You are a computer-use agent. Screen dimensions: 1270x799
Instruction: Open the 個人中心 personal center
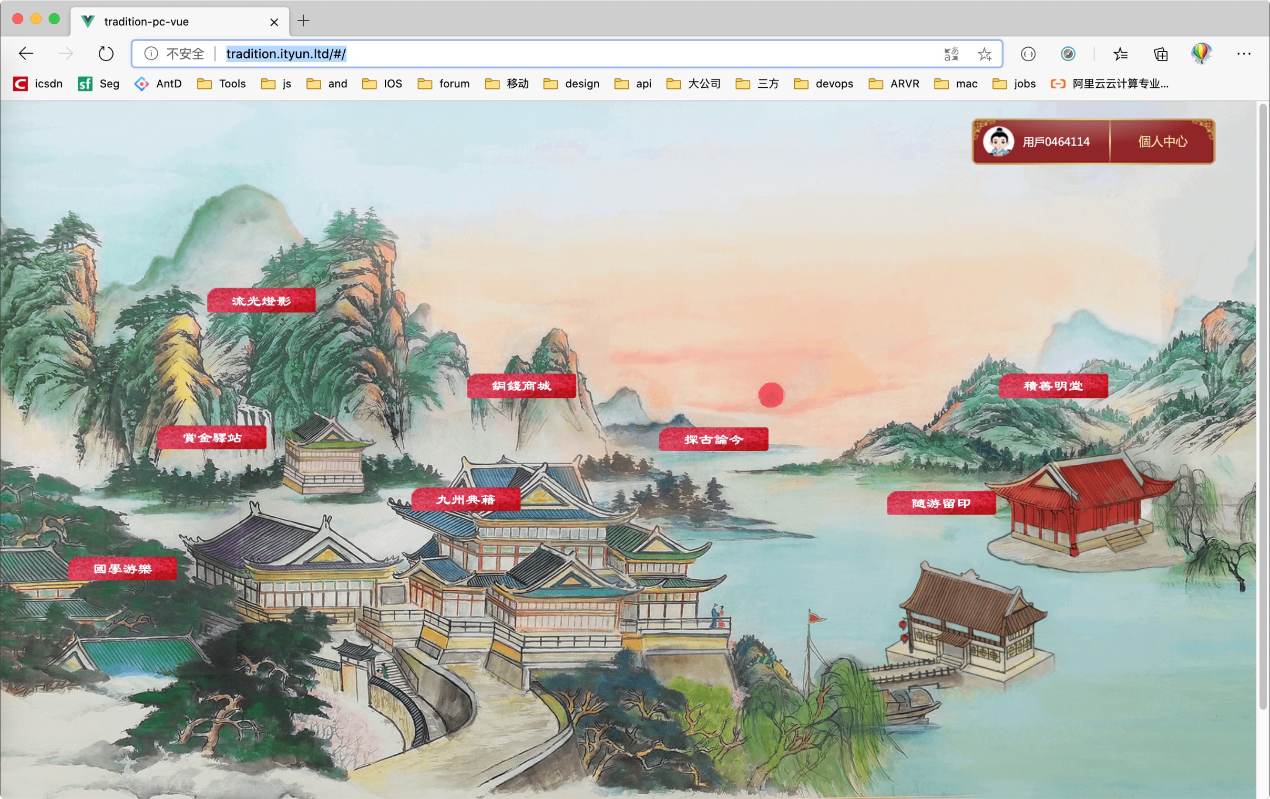[1162, 141]
